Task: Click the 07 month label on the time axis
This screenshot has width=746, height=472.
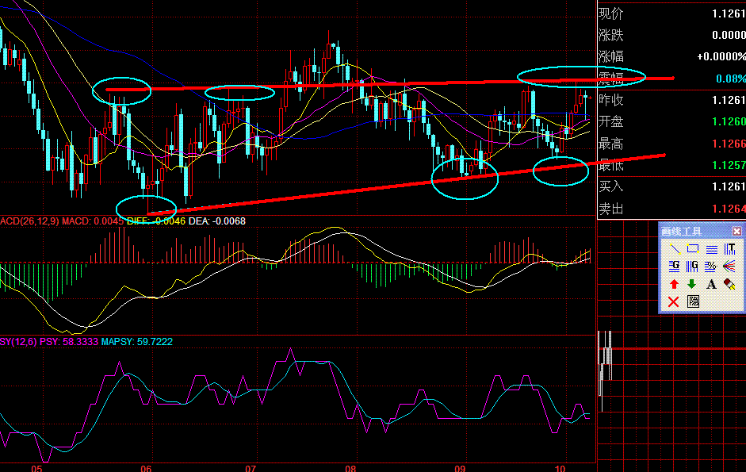Action: (251, 468)
